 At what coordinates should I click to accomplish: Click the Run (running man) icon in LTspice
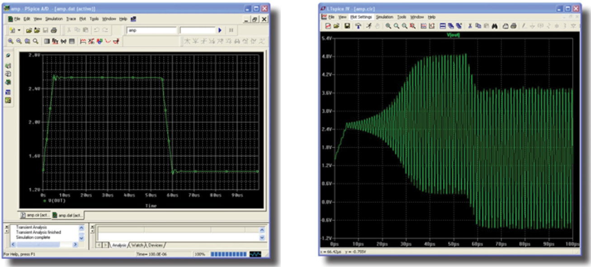(369, 26)
